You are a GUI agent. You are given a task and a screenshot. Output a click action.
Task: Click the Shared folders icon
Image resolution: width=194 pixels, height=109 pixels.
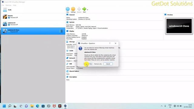point(67,71)
